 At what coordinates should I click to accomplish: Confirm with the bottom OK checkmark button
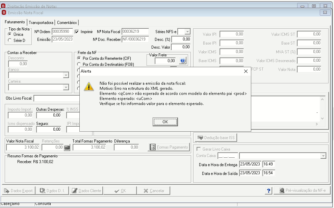point(120,191)
